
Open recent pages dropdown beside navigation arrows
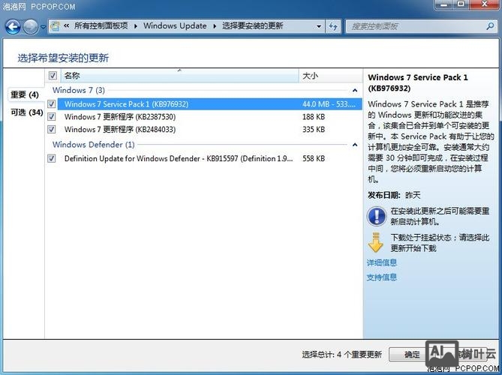pyautogui.click(x=43, y=27)
